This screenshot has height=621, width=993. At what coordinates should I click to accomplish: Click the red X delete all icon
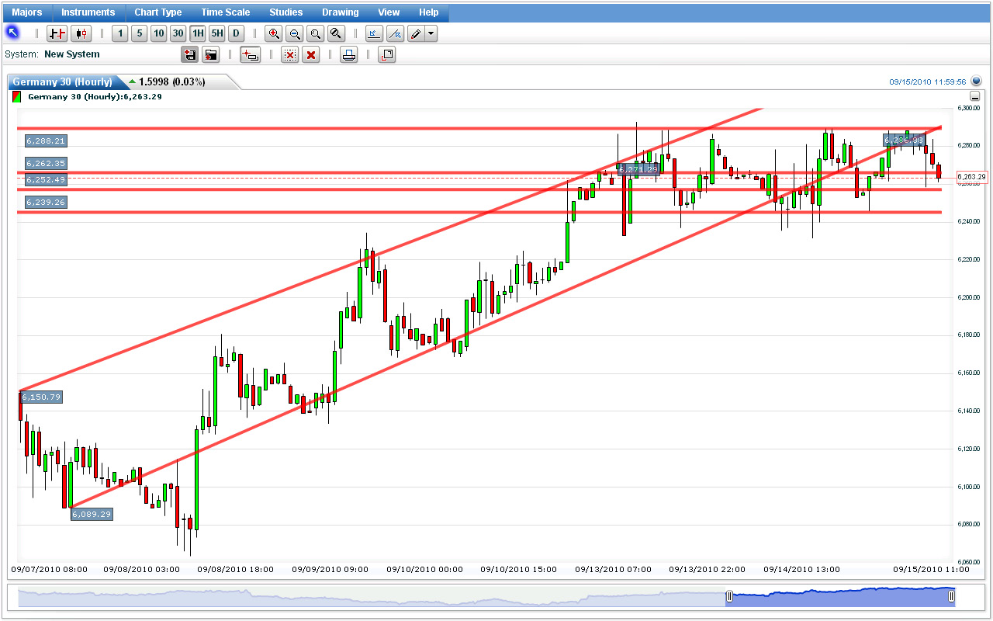pyautogui.click(x=310, y=54)
